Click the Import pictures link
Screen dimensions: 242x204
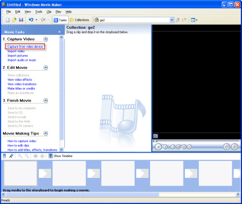pos(17,56)
